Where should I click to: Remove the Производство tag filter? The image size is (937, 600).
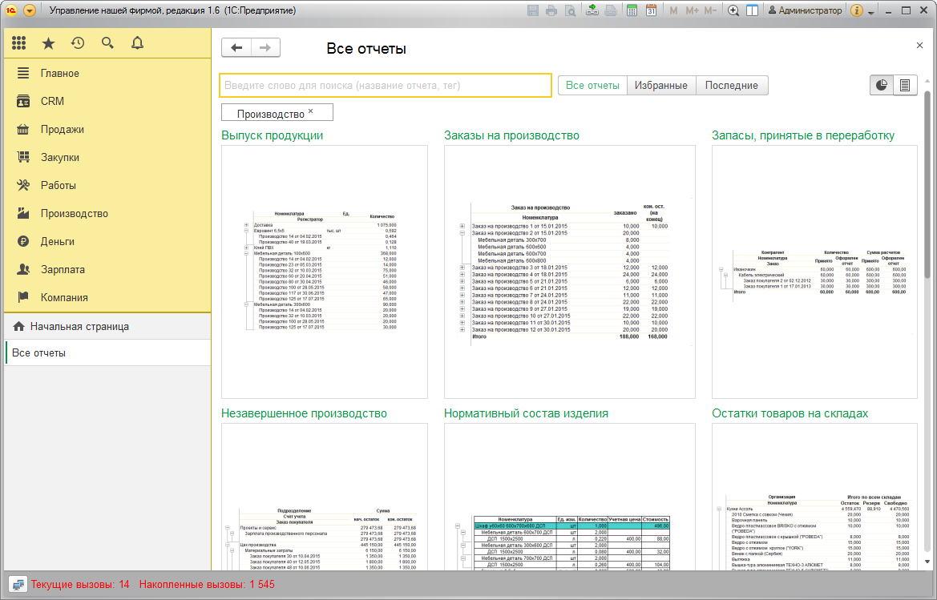tap(311, 111)
